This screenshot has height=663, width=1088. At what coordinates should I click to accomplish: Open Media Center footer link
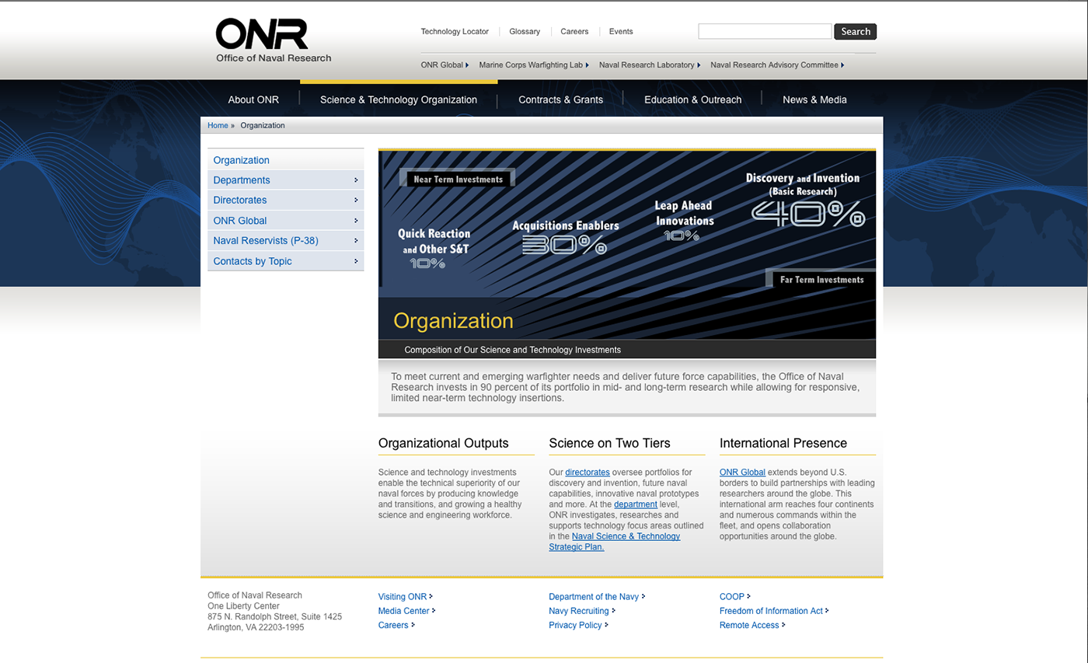coord(406,611)
